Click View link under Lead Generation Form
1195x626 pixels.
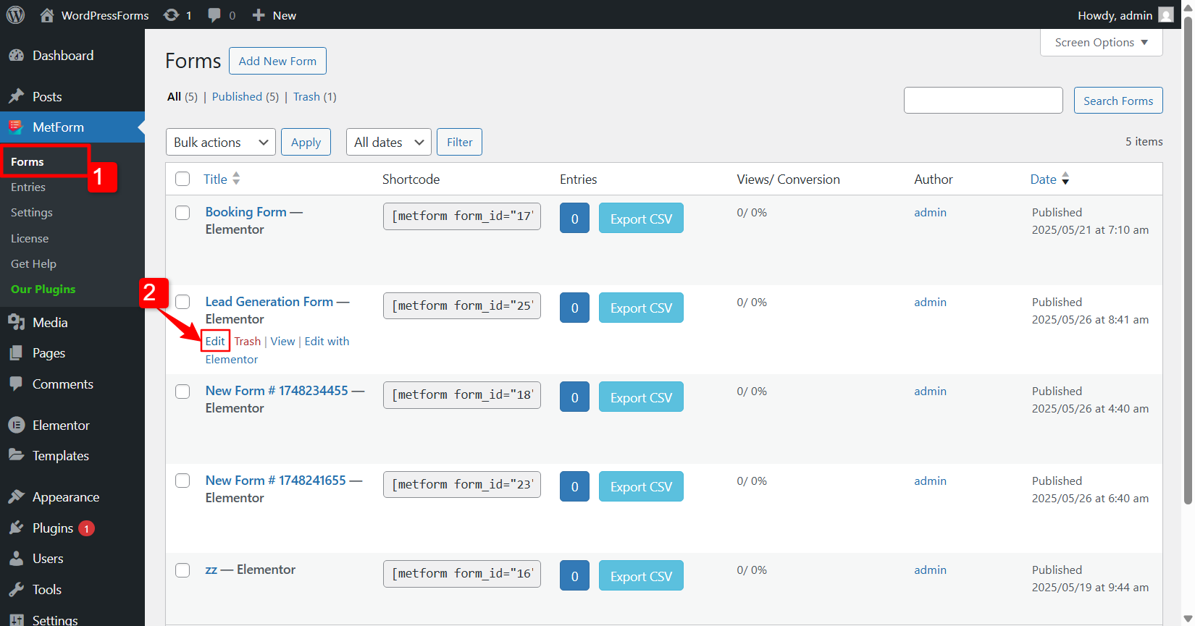click(x=282, y=341)
